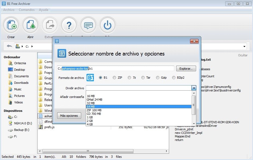Click the B1 format logo icon
Screen dimensions: 253x160
pyautogui.click(x=90, y=78)
